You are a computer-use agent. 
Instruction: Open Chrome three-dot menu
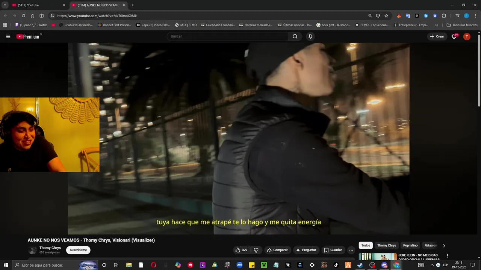tap(475, 16)
